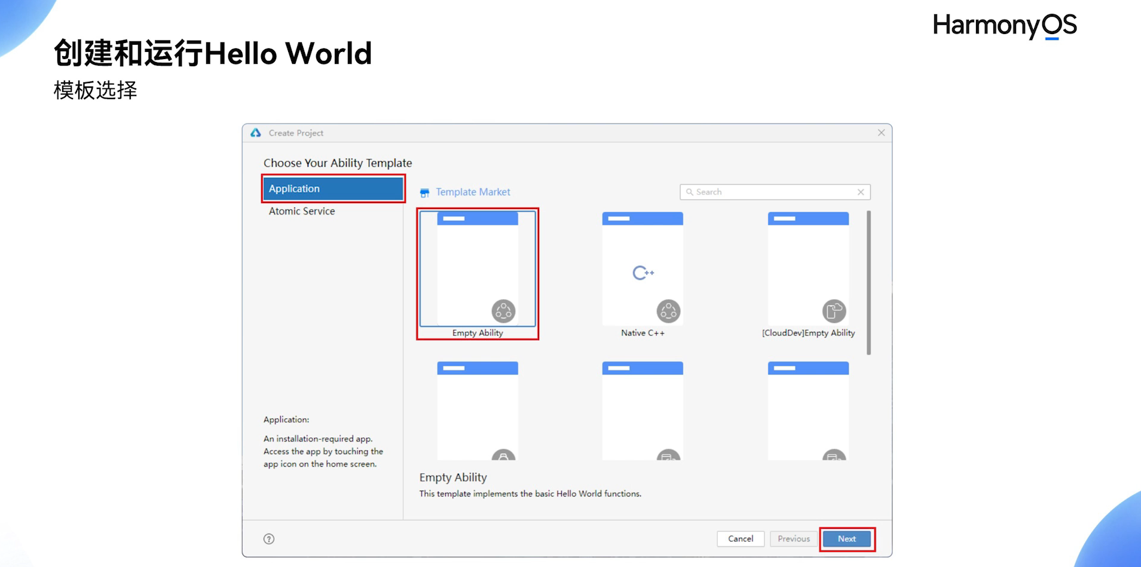Close the Create Project dialog
This screenshot has width=1141, height=567.
coord(881,132)
